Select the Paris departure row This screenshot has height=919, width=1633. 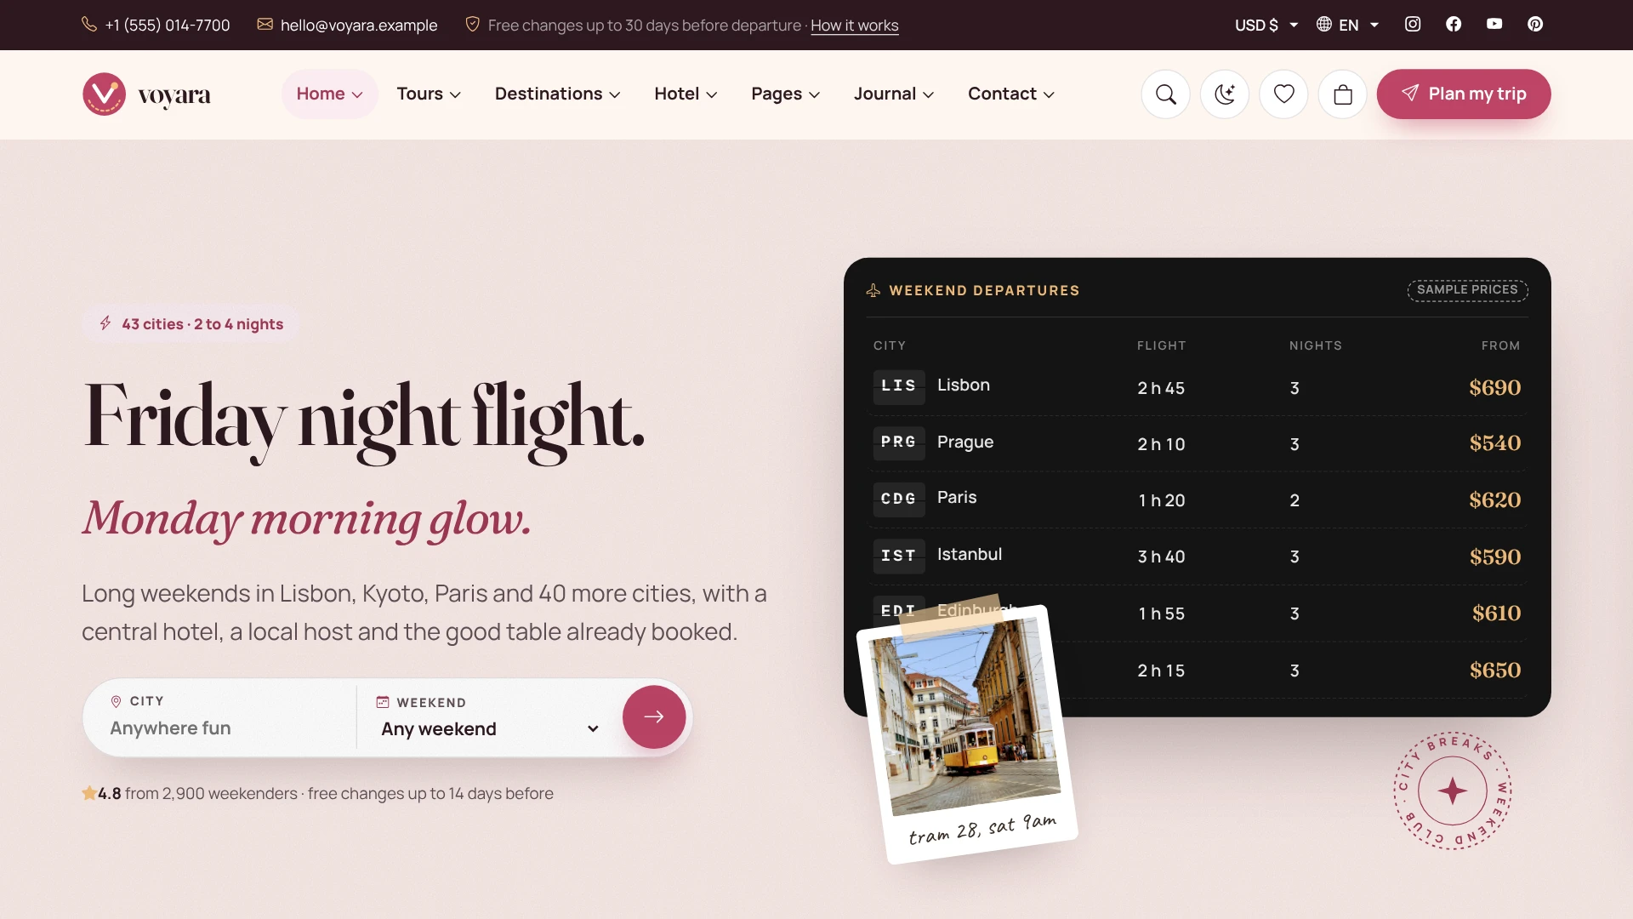tap(1197, 499)
